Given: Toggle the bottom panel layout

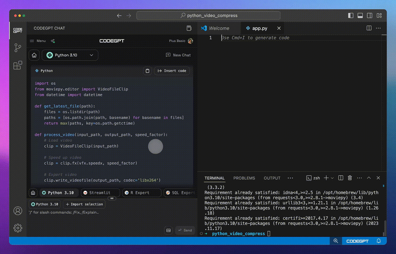Looking at the screenshot, I should coord(360,15).
